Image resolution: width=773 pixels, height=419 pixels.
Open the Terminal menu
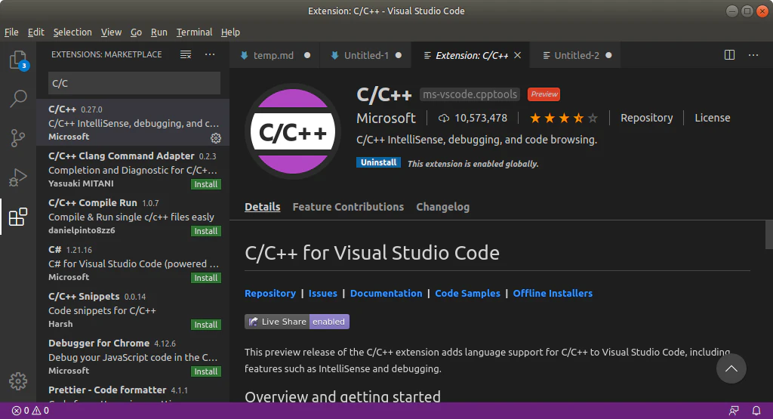(x=194, y=32)
